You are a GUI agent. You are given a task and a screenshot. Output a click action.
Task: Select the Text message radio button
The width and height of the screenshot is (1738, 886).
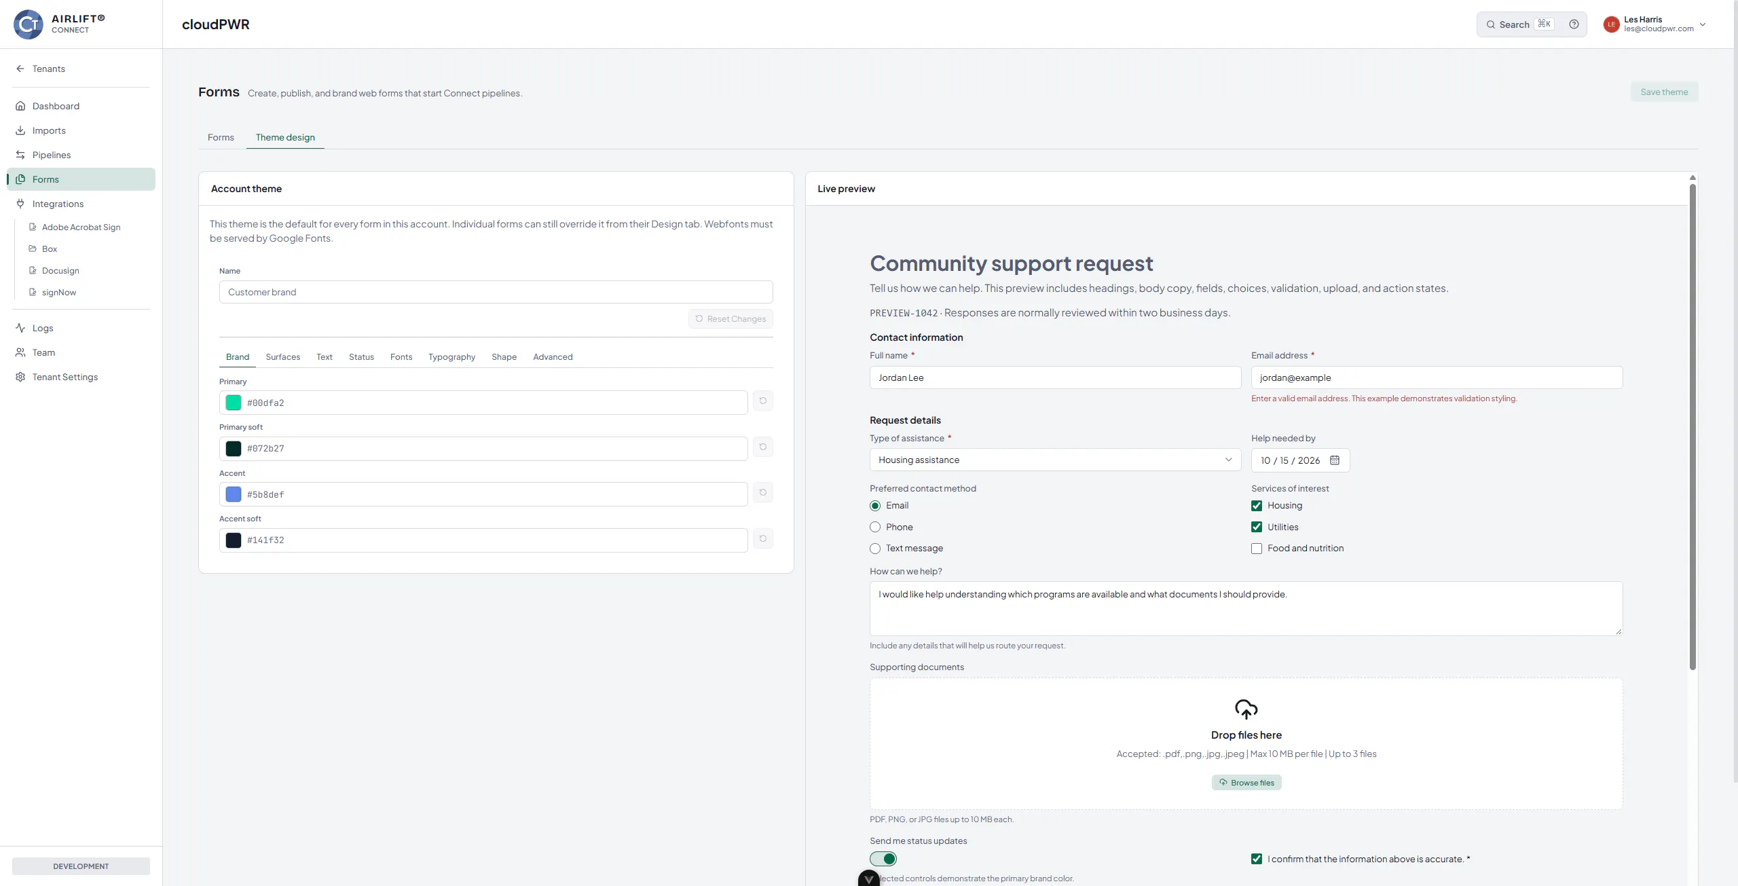[875, 549]
